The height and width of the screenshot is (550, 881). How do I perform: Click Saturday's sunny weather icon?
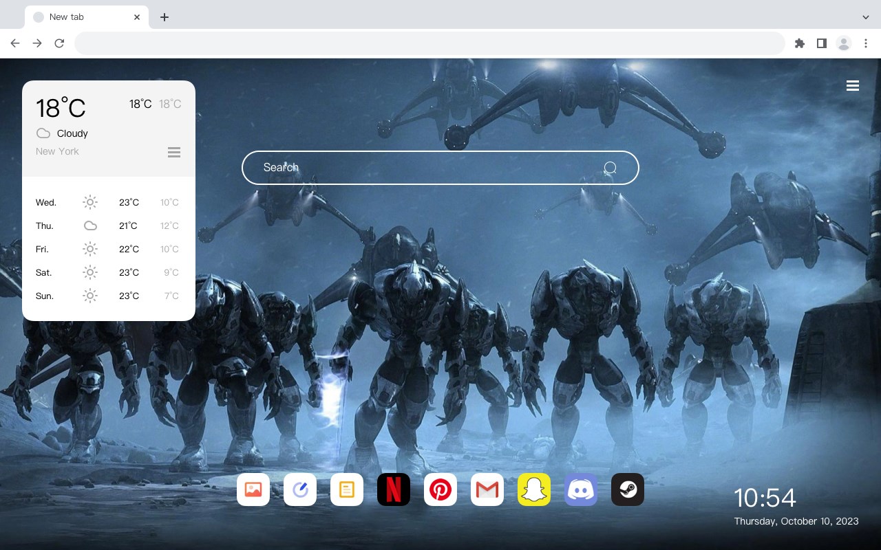[x=90, y=272]
